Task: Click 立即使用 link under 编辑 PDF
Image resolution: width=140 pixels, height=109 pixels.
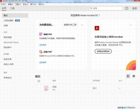Action: point(43,45)
